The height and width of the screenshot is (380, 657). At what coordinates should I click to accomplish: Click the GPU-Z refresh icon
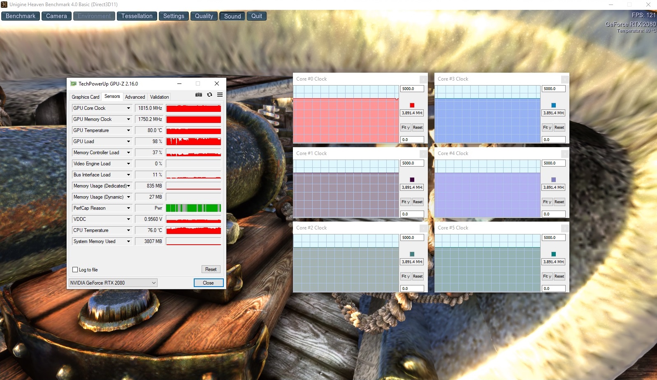pyautogui.click(x=209, y=95)
